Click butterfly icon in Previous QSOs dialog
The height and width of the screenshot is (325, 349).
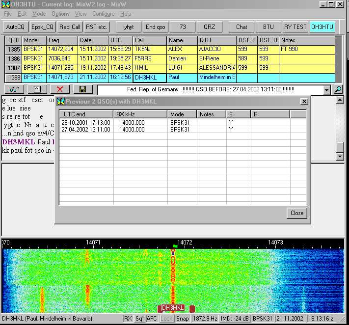pos(60,102)
